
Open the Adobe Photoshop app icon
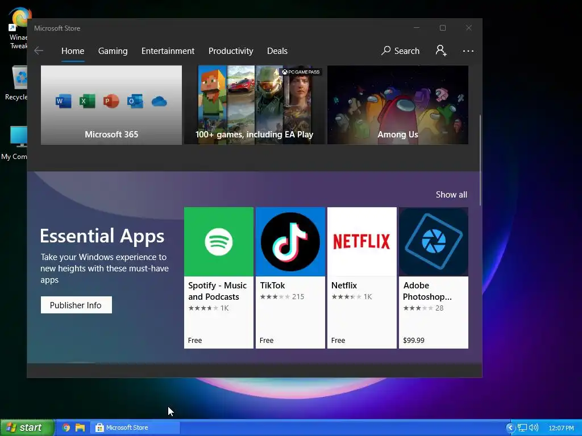point(434,242)
